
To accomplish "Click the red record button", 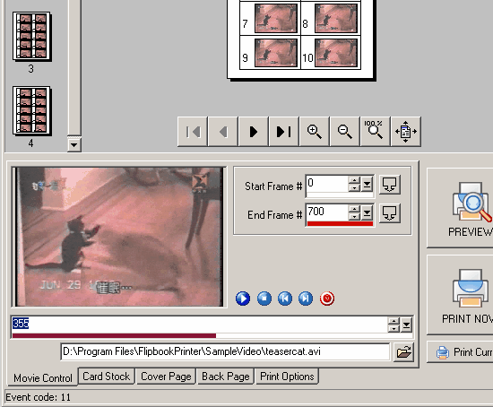I will click(x=327, y=299).
